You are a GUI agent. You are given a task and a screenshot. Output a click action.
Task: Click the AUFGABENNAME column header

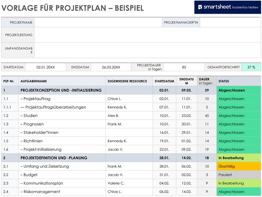62,81
